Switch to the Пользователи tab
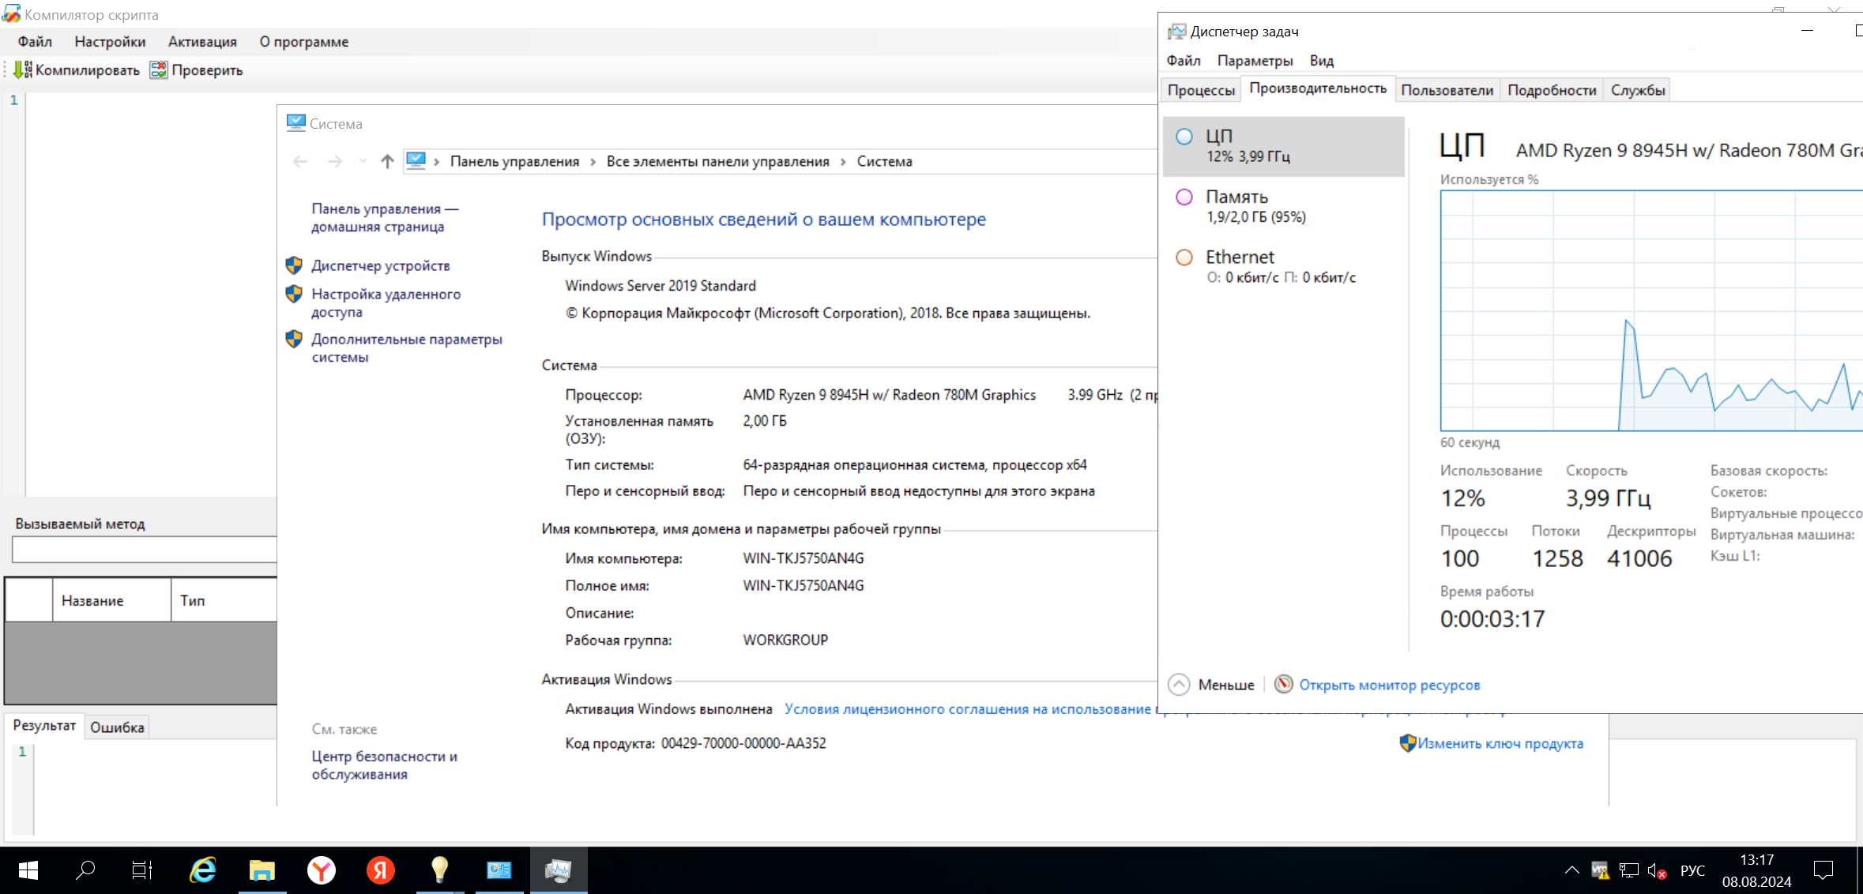This screenshot has height=894, width=1863. click(x=1447, y=90)
